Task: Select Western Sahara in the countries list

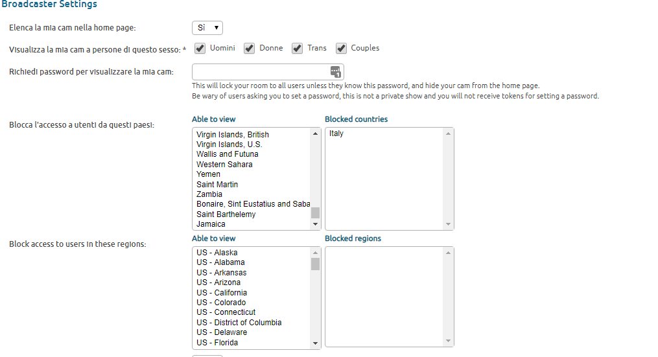Action: pyautogui.click(x=224, y=165)
